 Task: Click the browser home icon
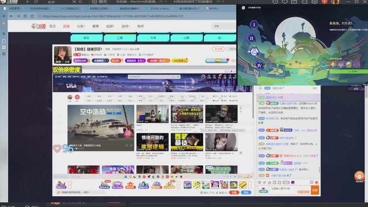32,16
